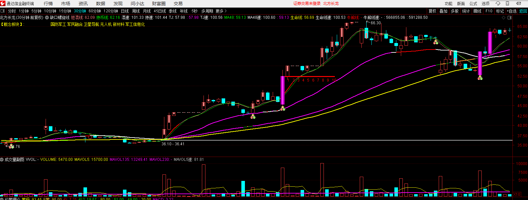Switch to 60分钟 period
Image resolution: width=528 pixels, height=200 pixels.
click(95, 11)
